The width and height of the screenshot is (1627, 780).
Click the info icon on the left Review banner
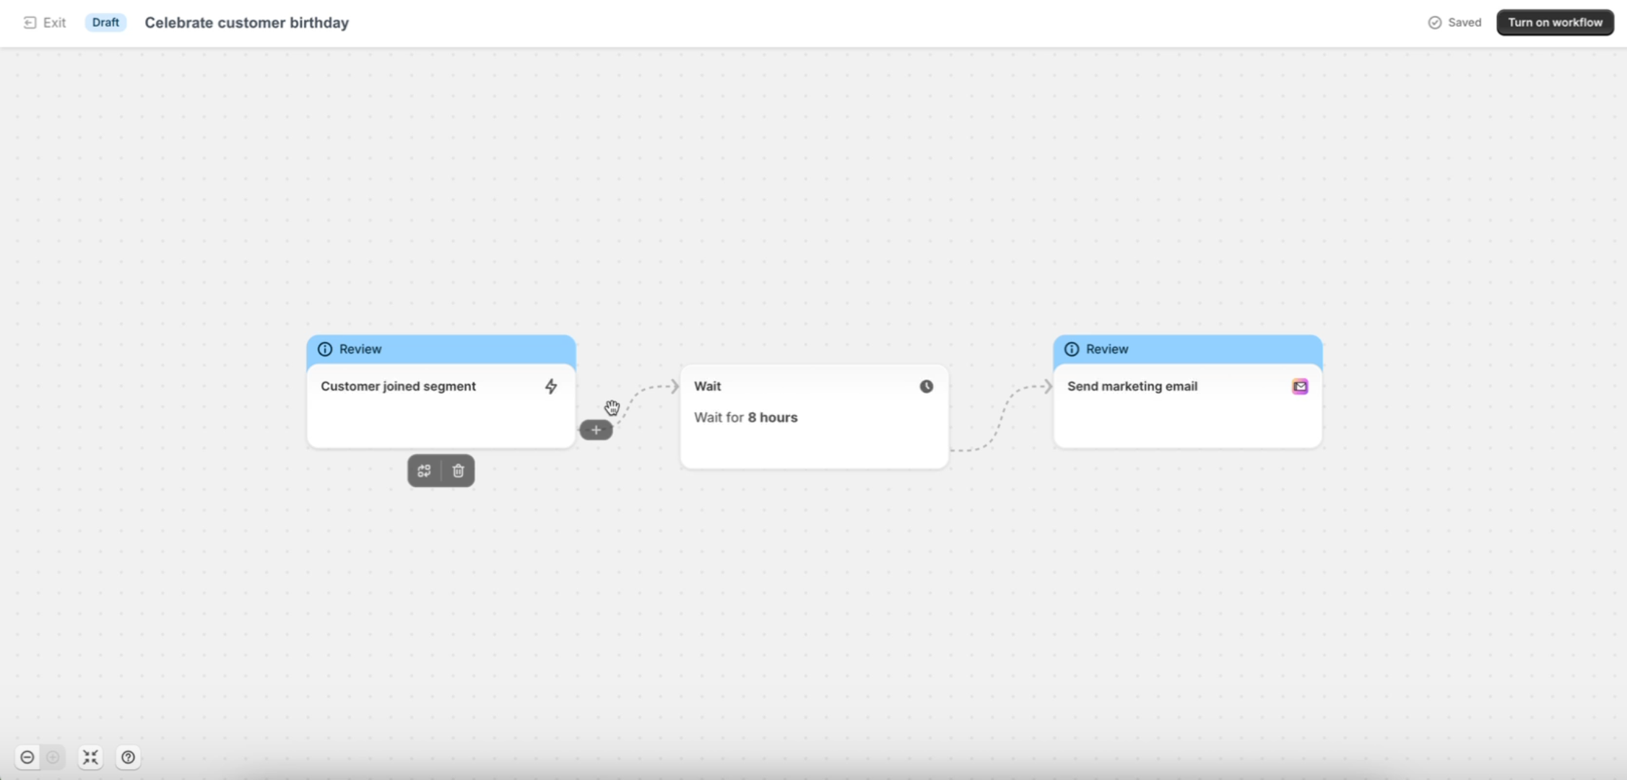click(x=325, y=349)
